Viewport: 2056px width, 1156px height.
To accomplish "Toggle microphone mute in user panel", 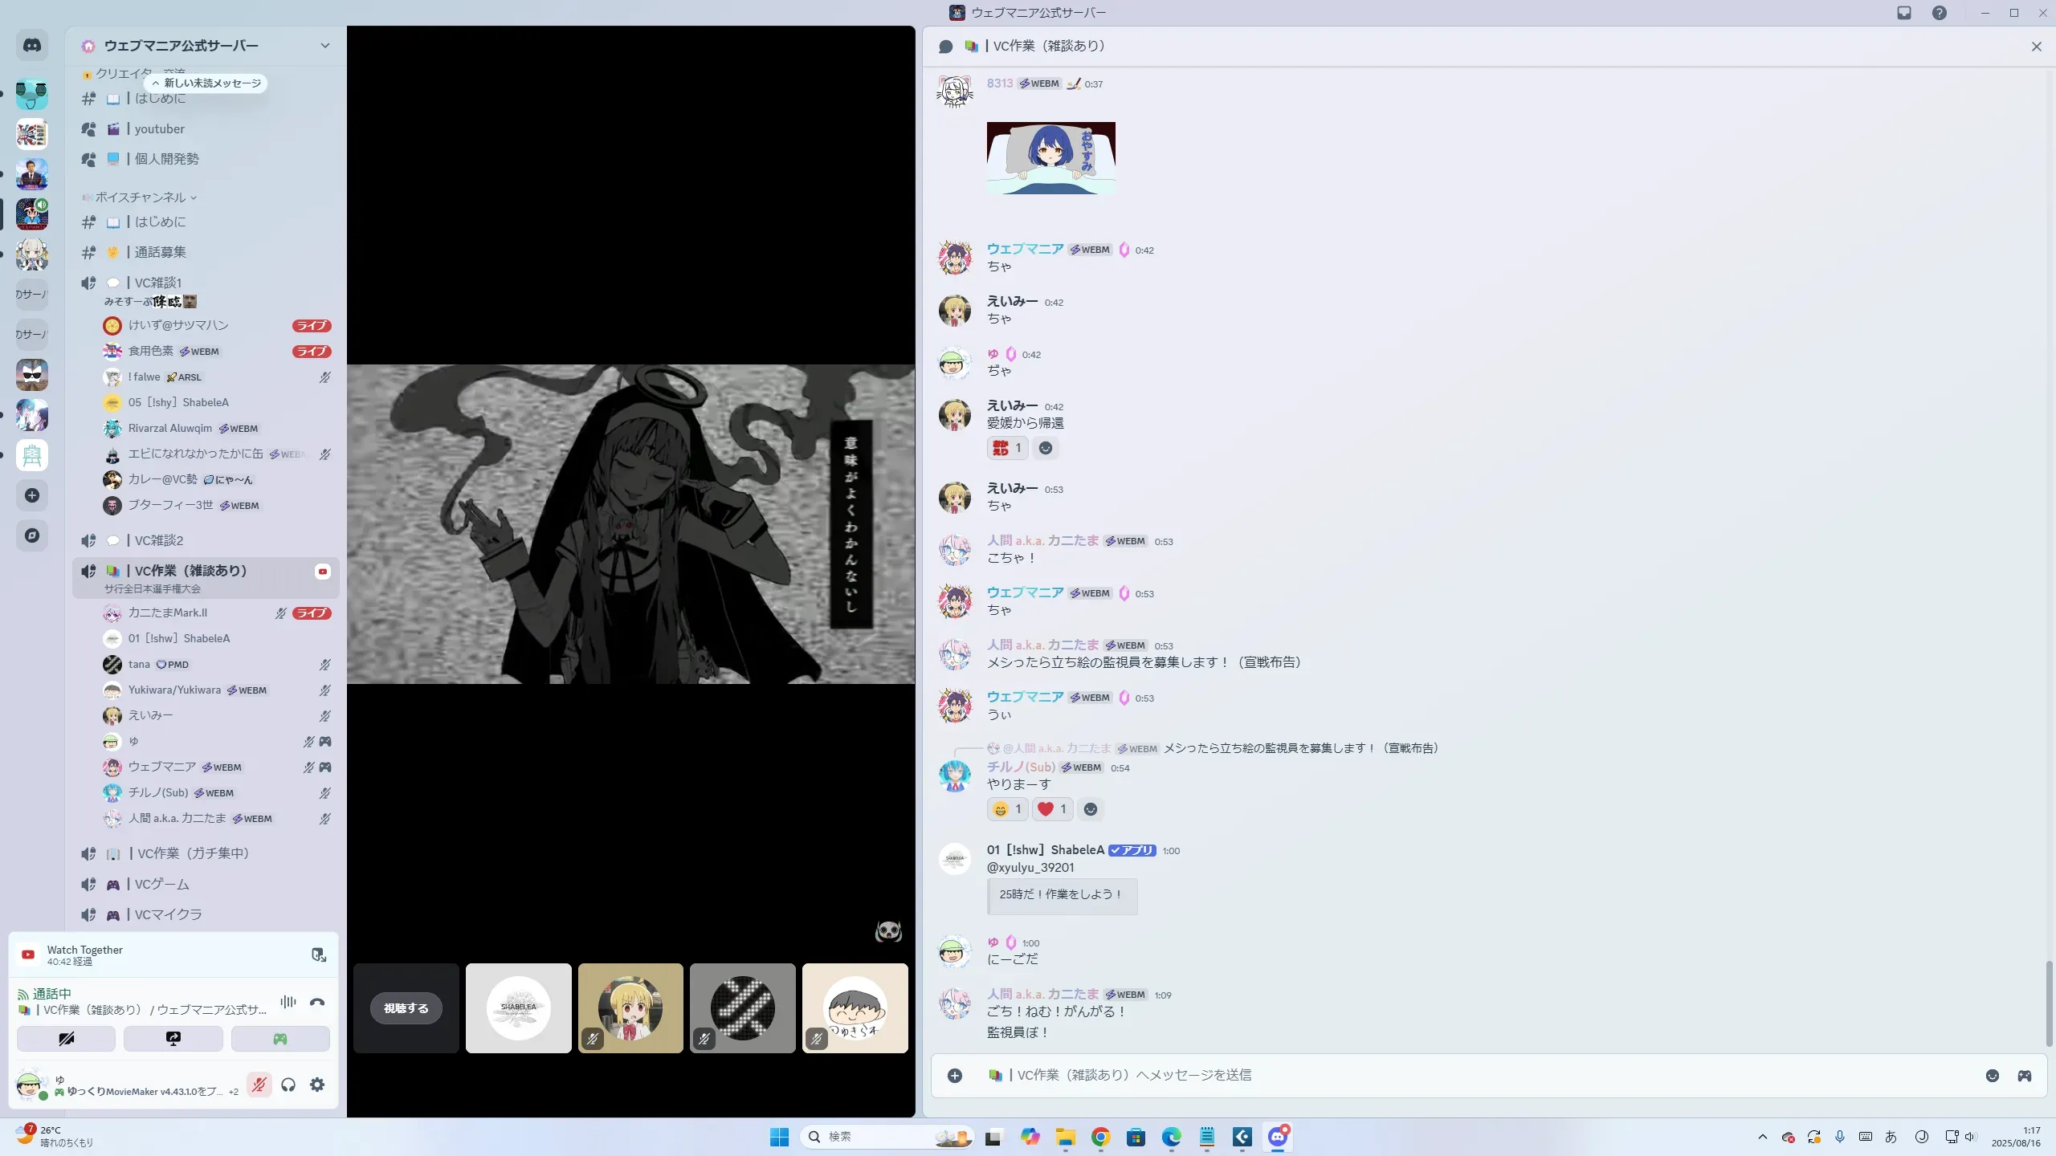I will (259, 1085).
